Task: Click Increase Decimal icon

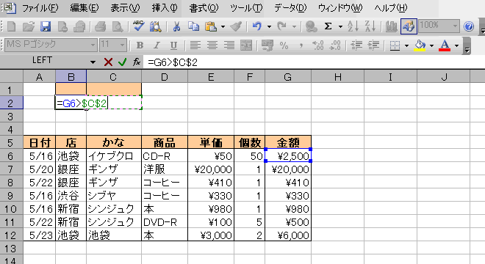Action: (318, 45)
